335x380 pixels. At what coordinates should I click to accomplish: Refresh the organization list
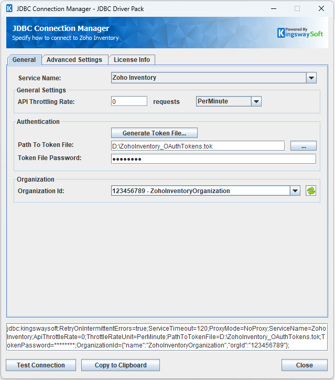(311, 191)
